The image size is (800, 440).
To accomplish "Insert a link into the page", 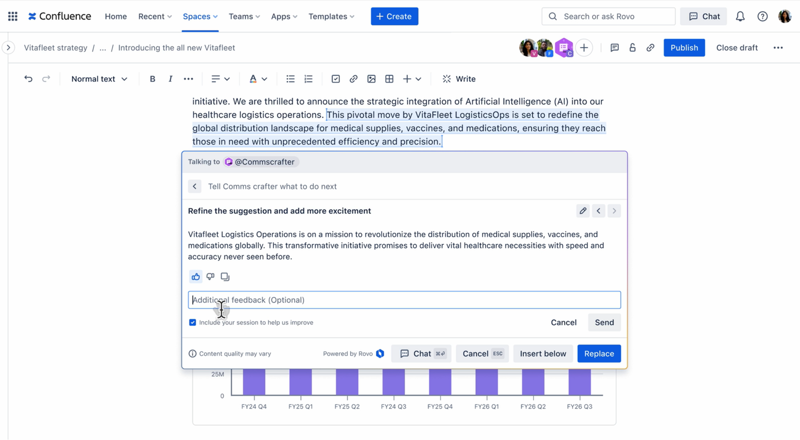I will (353, 79).
